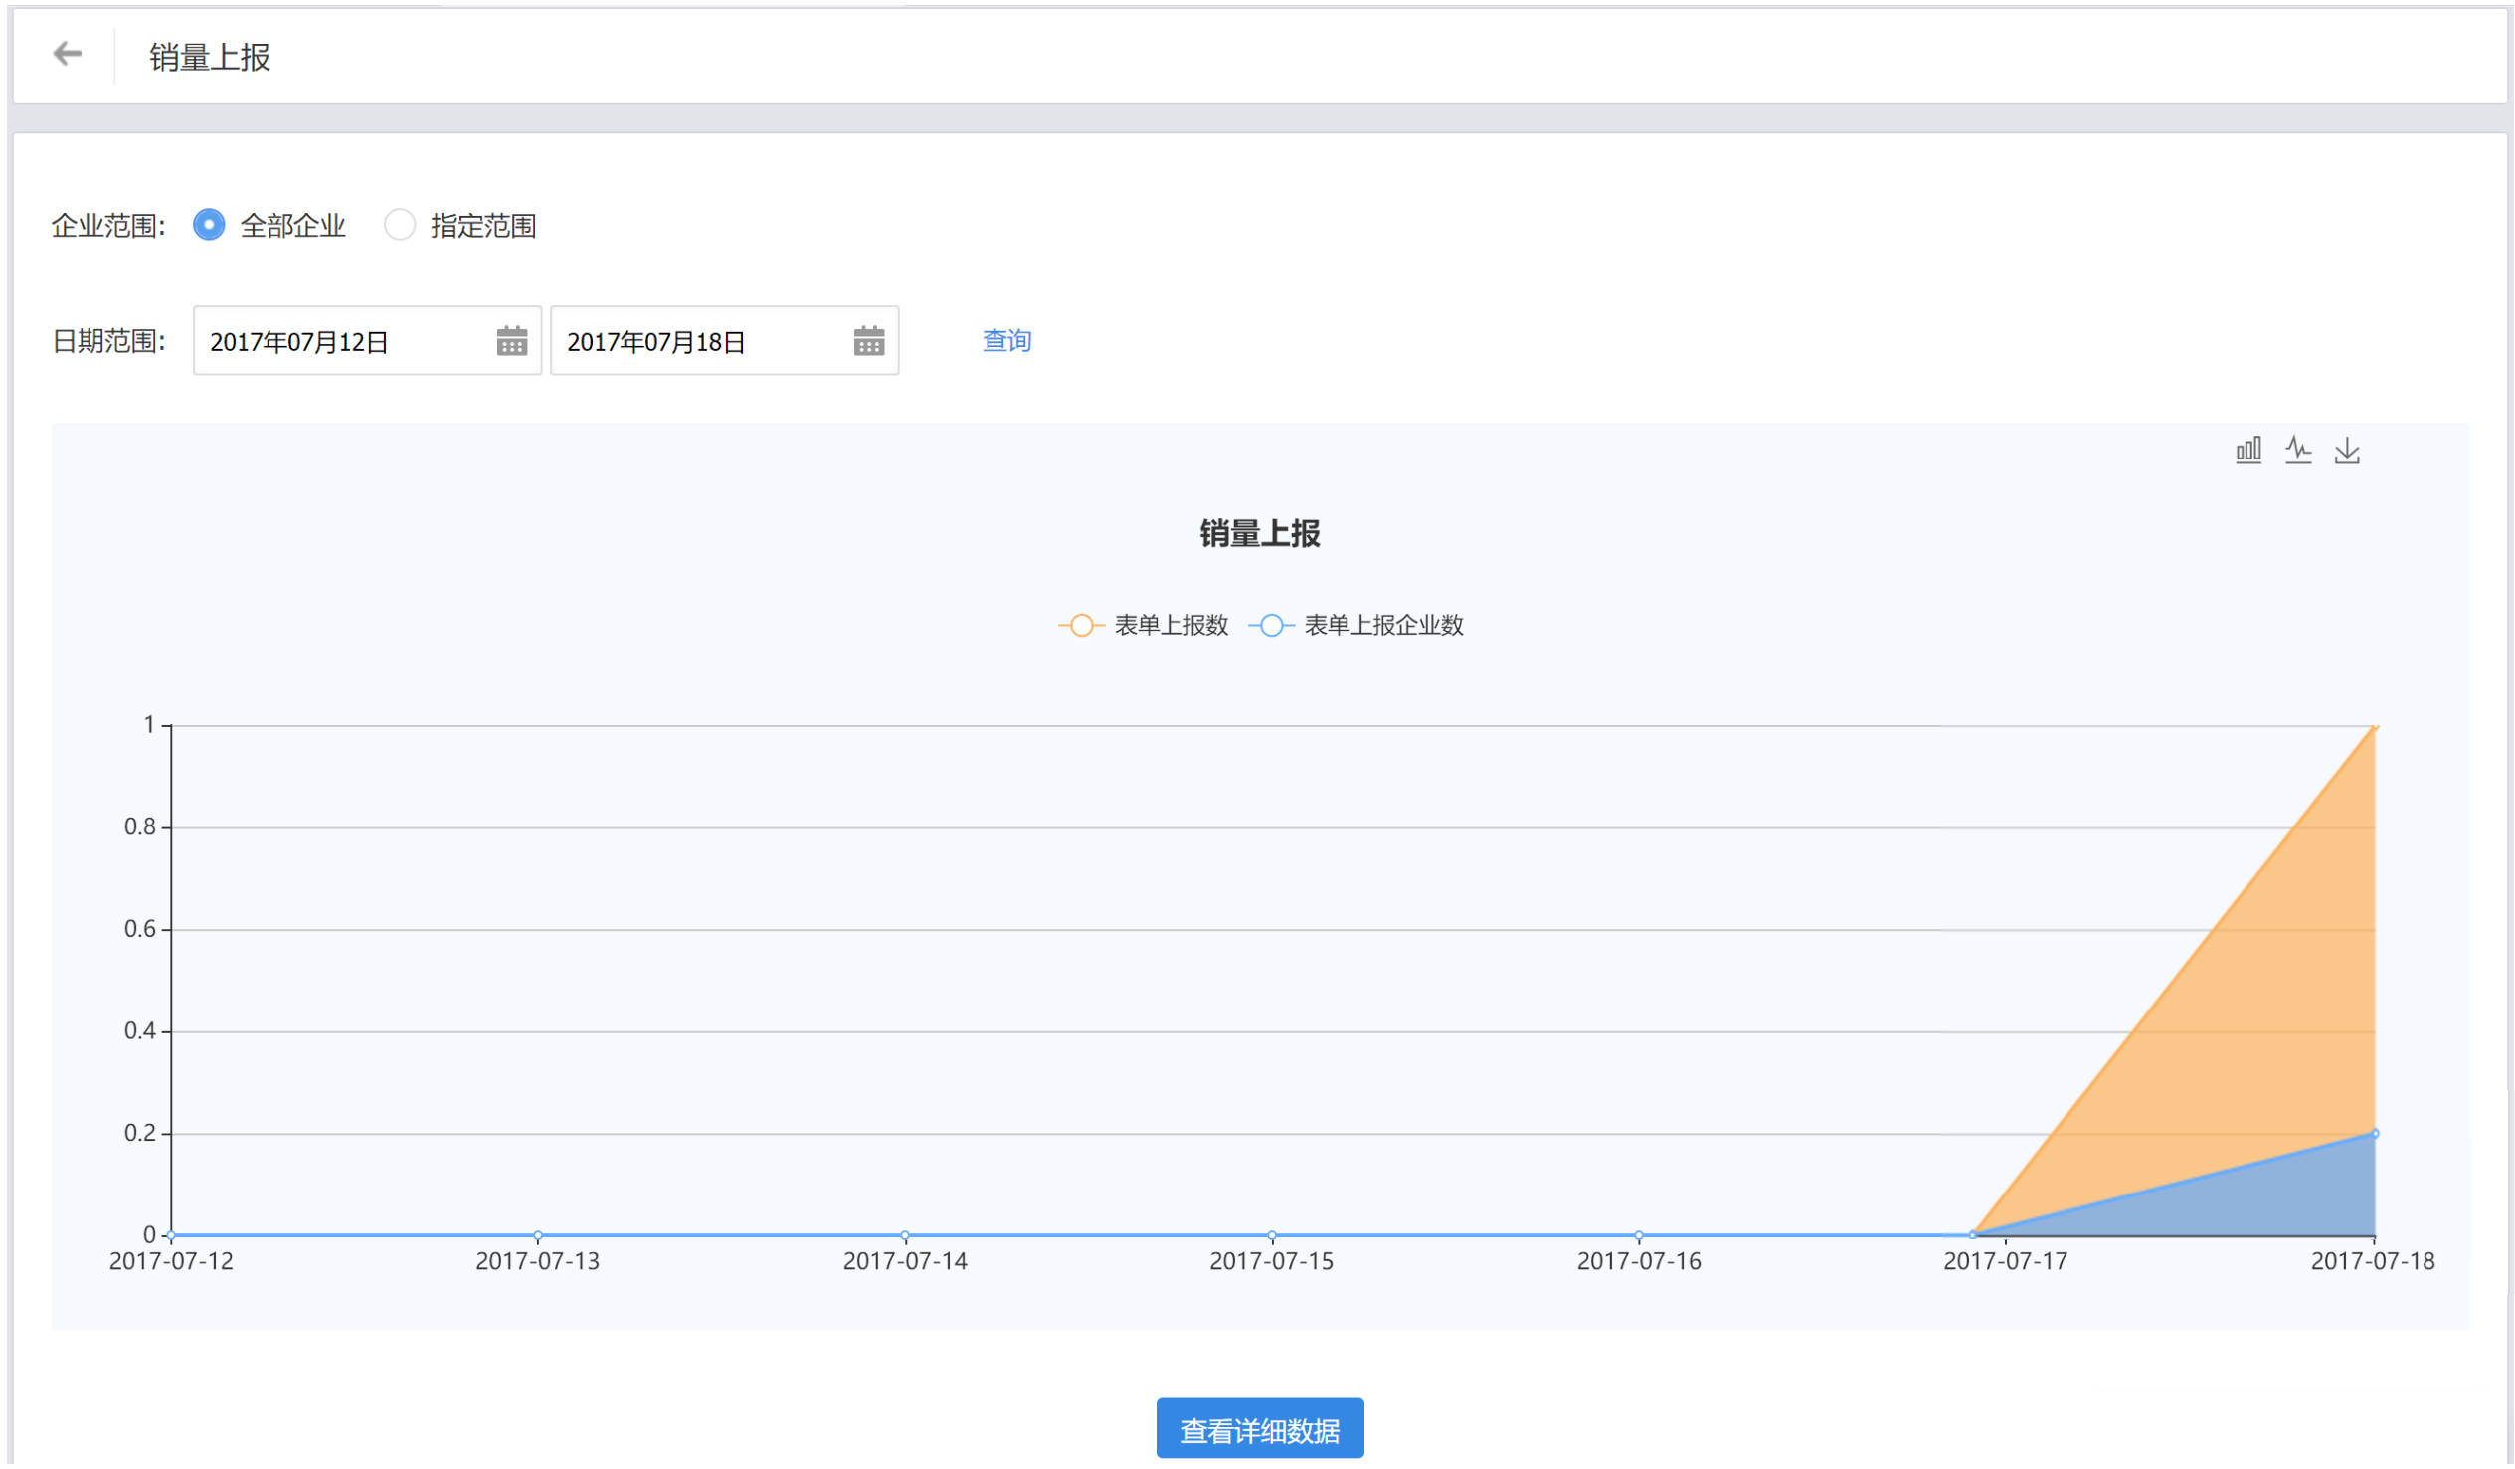Click the 企业范围 label
Image resolution: width=2515 pixels, height=1469 pixels.
click(107, 226)
